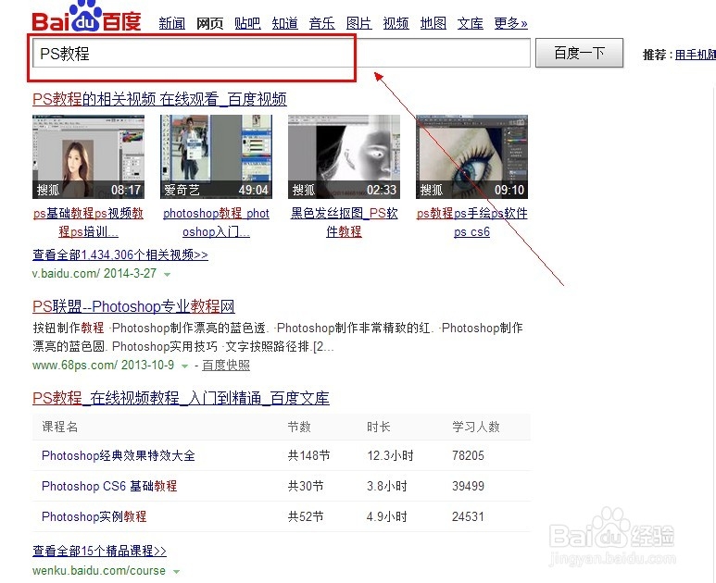Open ps基础教程ps视频教程 video link

(88, 223)
